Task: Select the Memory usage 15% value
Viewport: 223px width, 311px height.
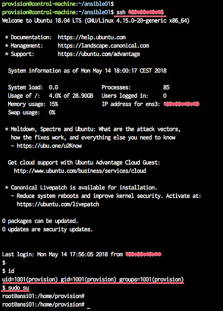Action: 54,104
